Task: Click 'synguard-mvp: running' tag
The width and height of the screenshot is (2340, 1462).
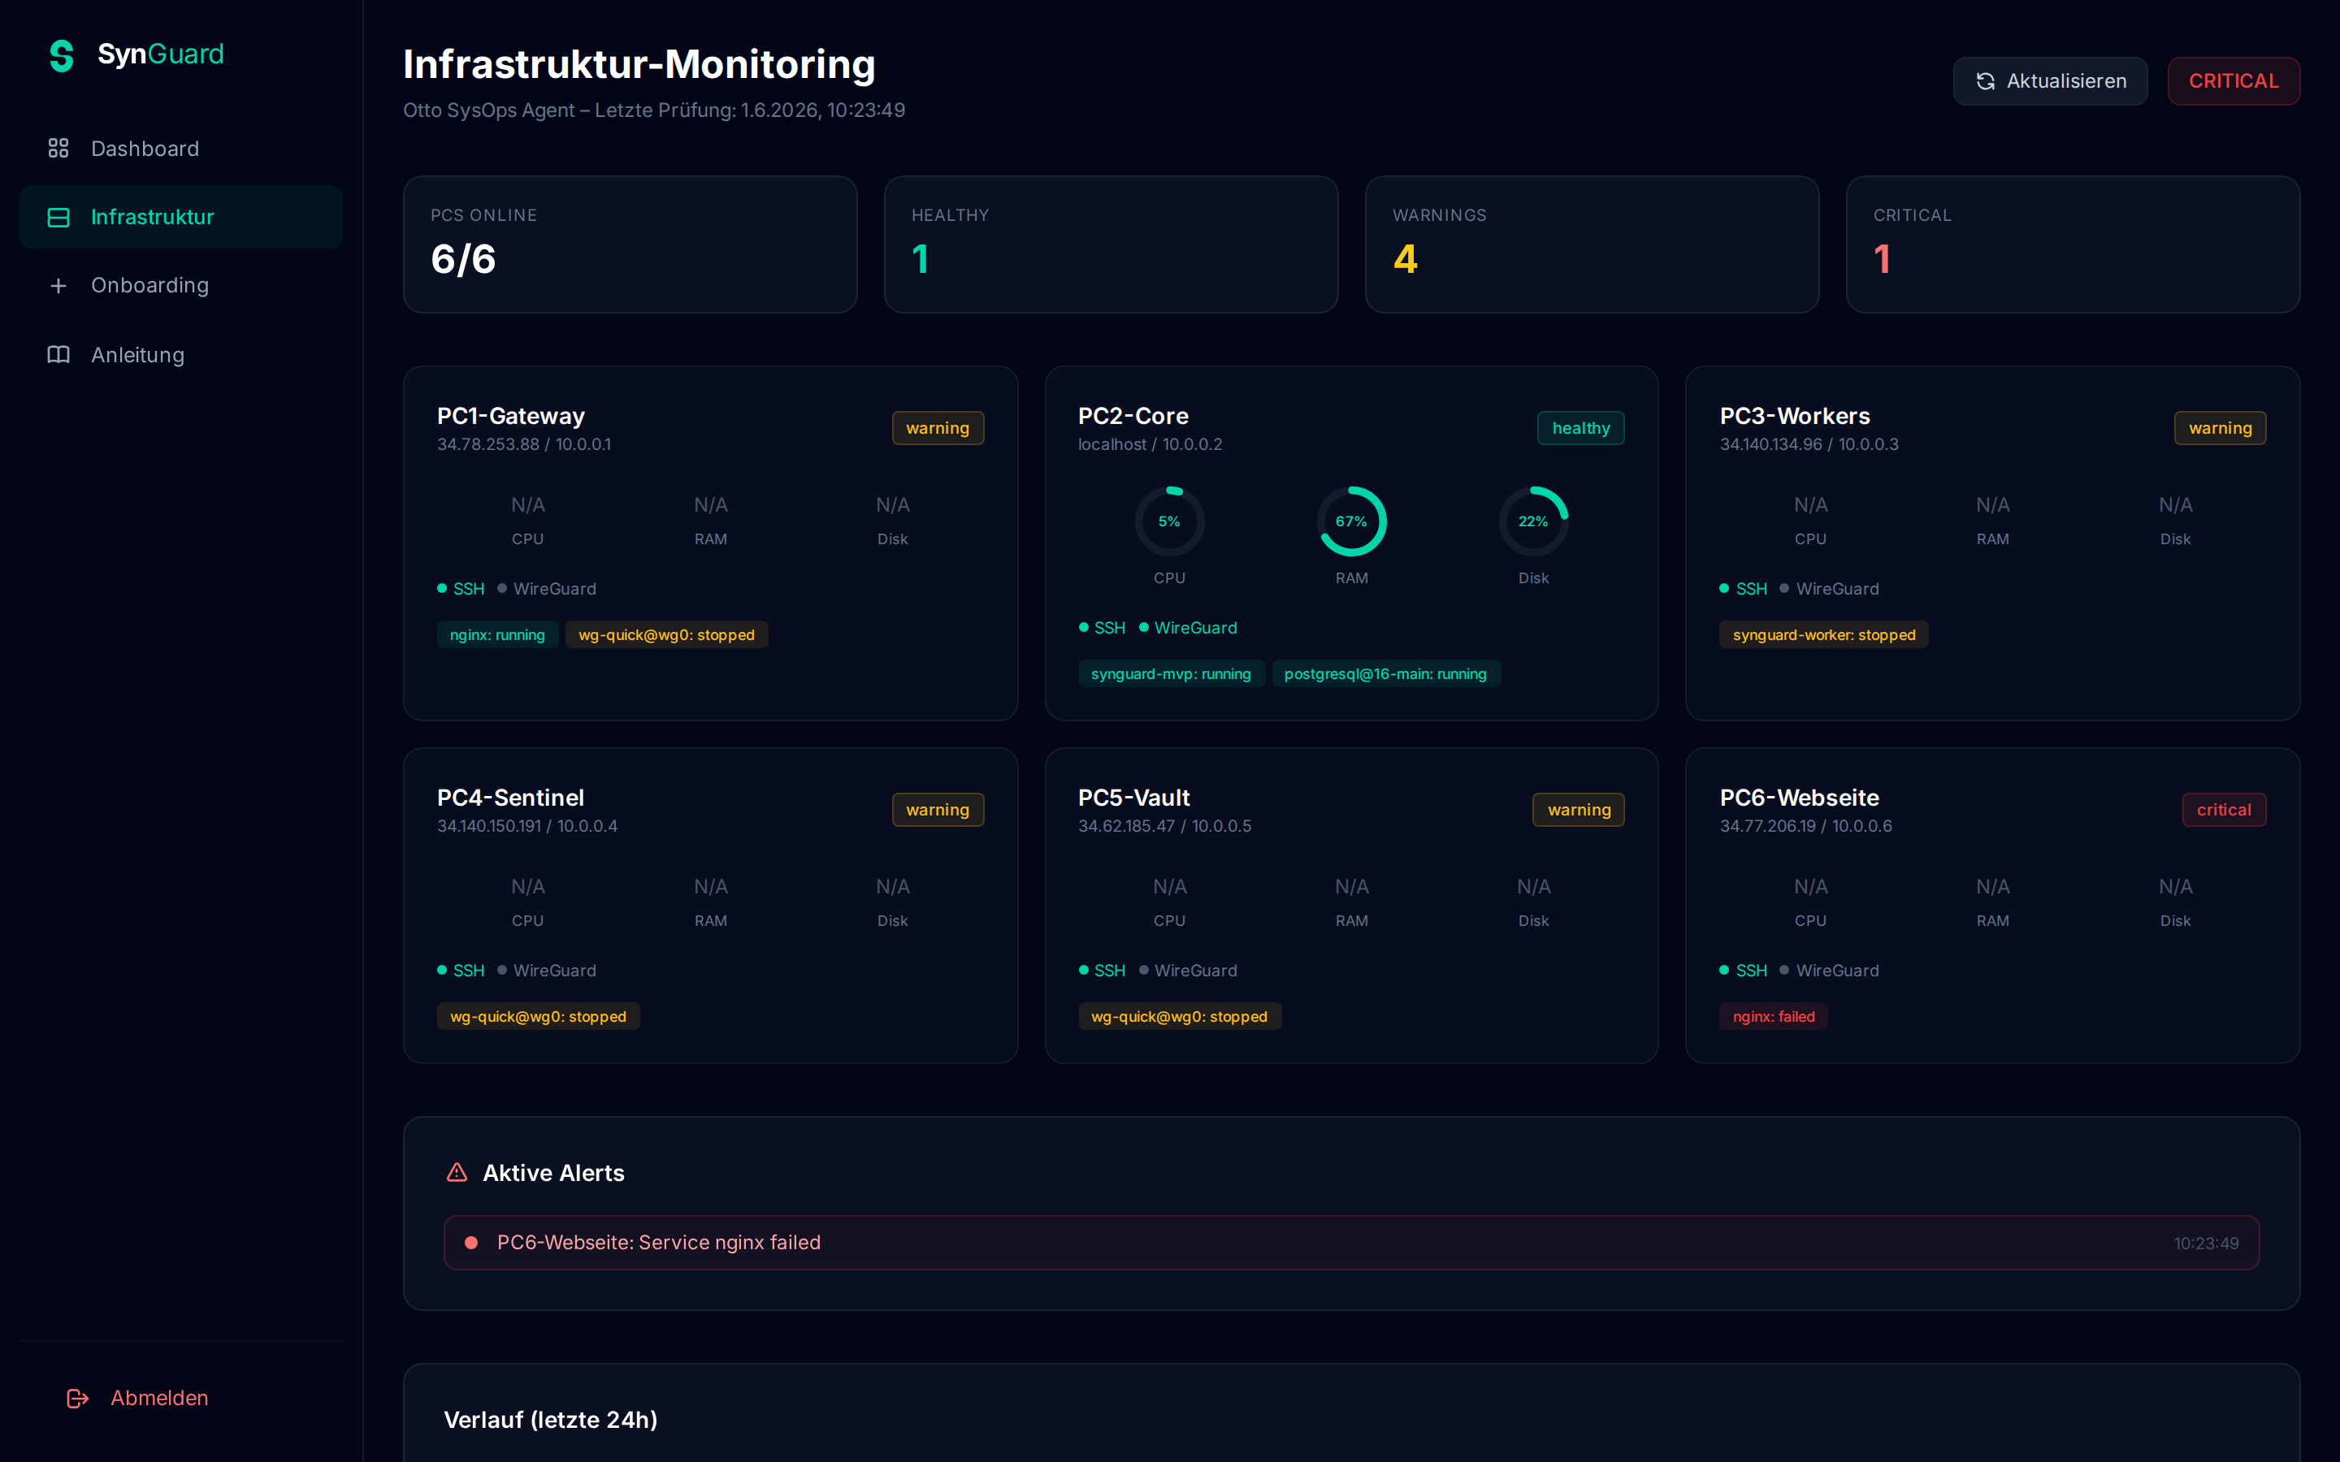Action: tap(1171, 674)
